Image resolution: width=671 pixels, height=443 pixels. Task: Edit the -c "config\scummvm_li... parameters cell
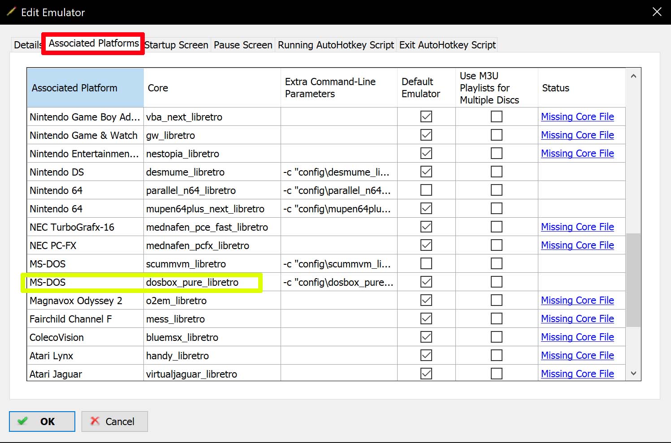tap(339, 264)
